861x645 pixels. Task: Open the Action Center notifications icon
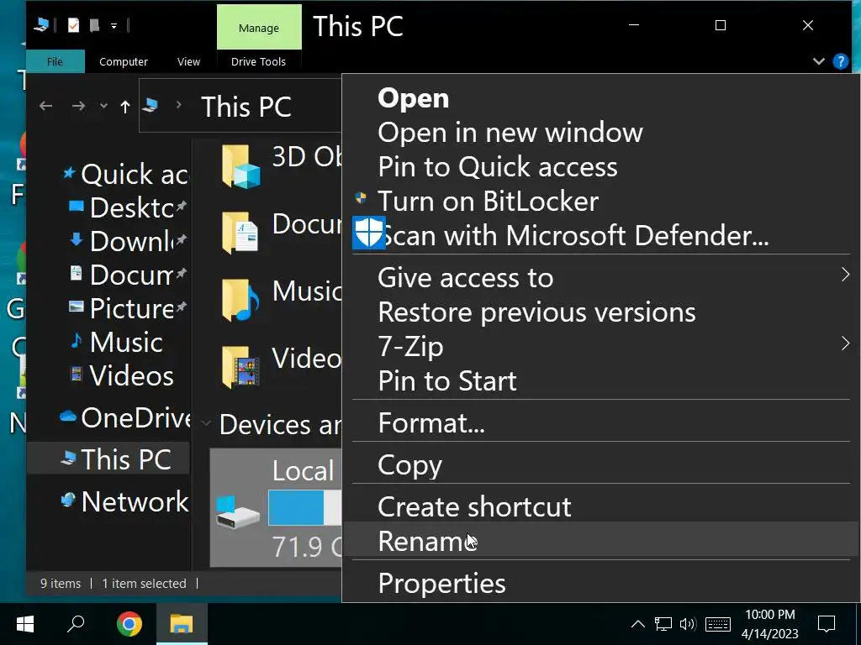click(827, 624)
